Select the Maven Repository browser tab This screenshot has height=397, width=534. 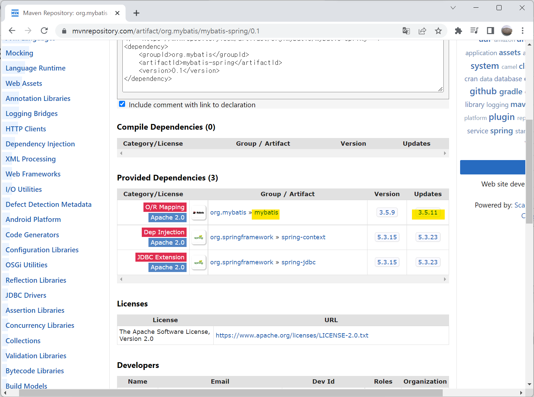click(65, 13)
